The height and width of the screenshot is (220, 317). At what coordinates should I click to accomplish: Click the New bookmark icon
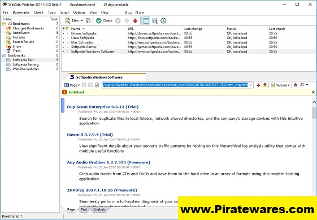pyautogui.click(x=68, y=21)
